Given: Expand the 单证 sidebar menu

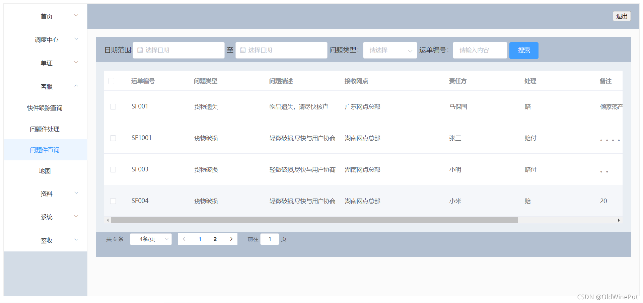Looking at the screenshot, I should [46, 63].
